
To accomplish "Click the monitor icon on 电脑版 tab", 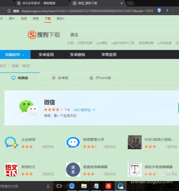I will click(x=13, y=78).
